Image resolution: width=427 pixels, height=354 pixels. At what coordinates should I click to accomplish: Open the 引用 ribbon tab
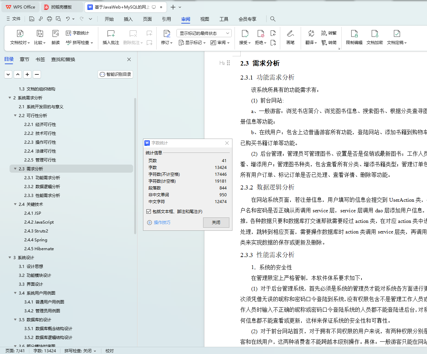pos(167,19)
